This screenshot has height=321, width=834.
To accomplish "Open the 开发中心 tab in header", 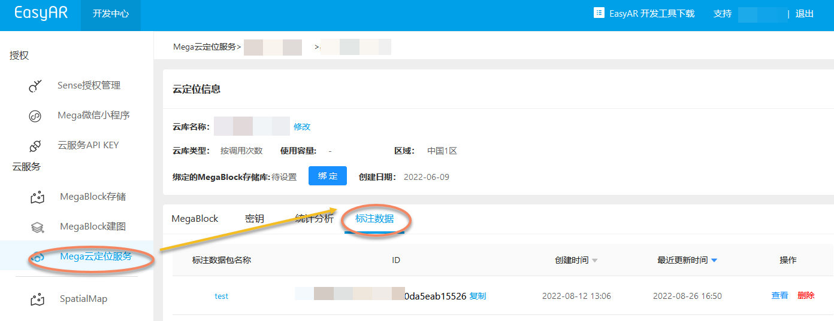I will (x=111, y=14).
